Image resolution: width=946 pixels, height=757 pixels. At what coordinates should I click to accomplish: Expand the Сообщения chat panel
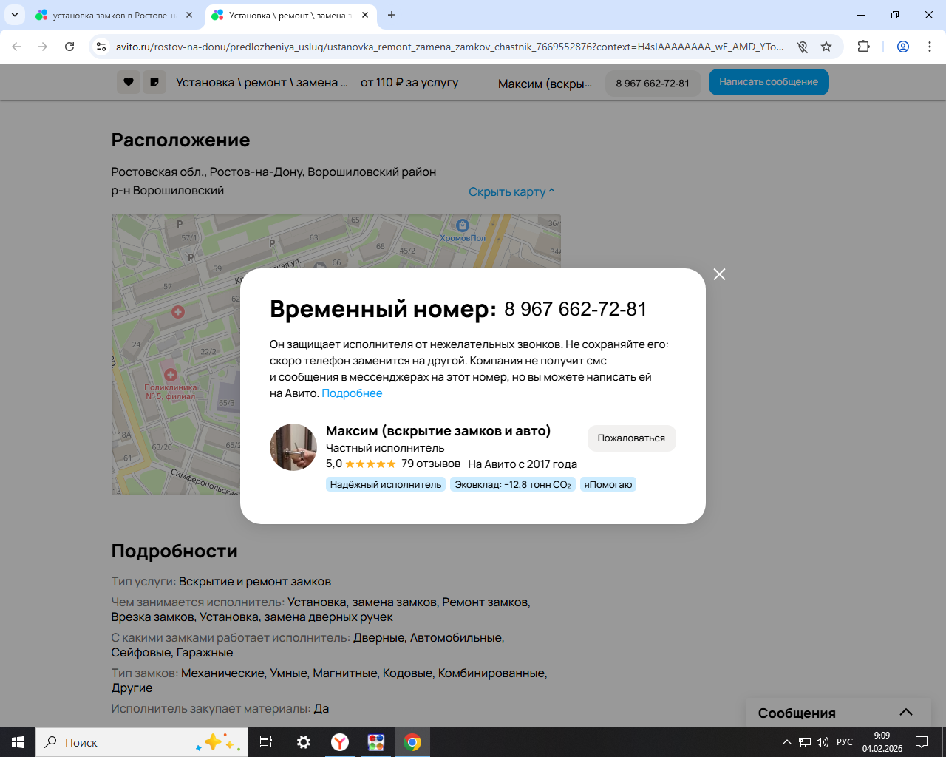(906, 713)
